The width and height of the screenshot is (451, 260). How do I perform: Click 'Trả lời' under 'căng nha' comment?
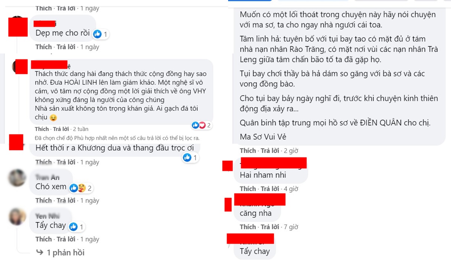click(270, 227)
